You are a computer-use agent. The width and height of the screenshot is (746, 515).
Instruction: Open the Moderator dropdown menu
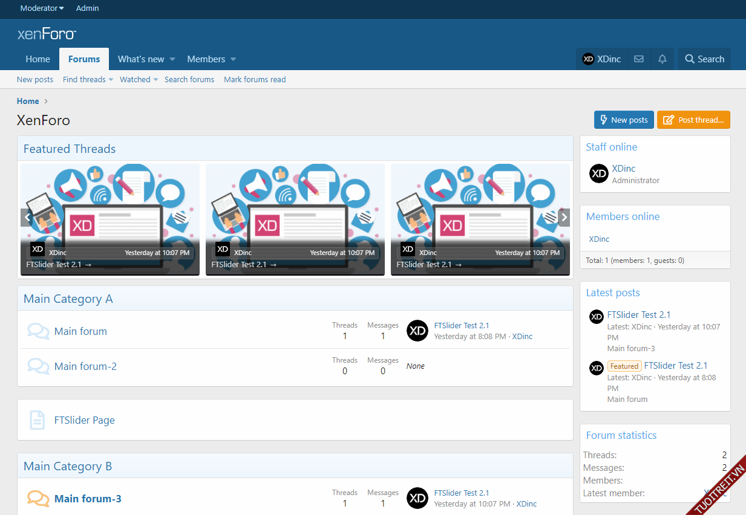pos(42,8)
